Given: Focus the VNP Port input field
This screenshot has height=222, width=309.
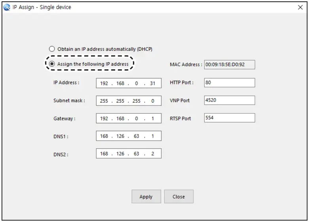Looking at the screenshot, I should pyautogui.click(x=229, y=100).
